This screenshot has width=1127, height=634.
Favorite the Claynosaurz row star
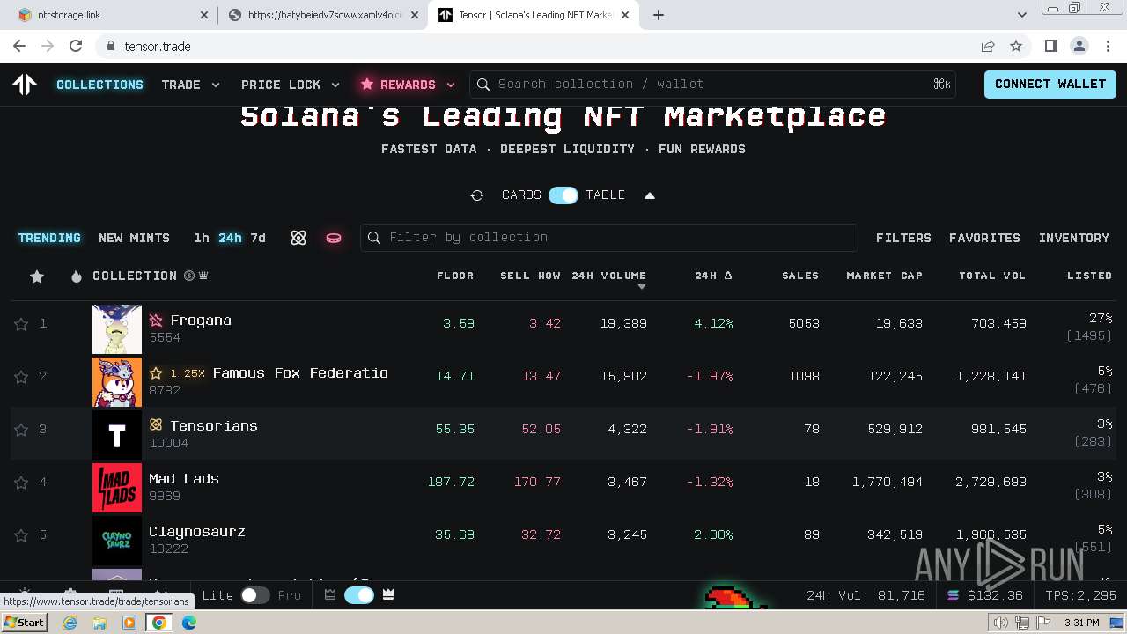[21, 535]
